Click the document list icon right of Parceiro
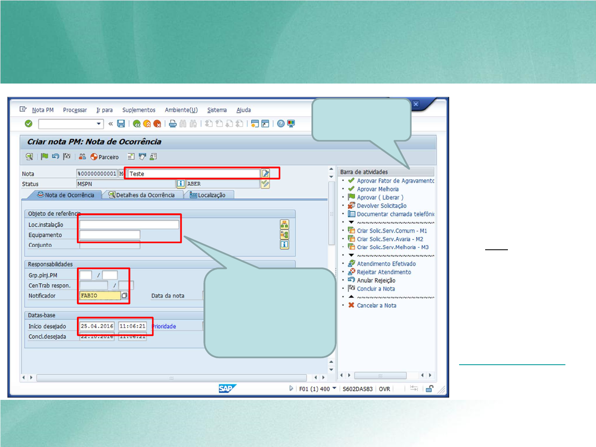The width and height of the screenshot is (596, 447). click(131, 157)
